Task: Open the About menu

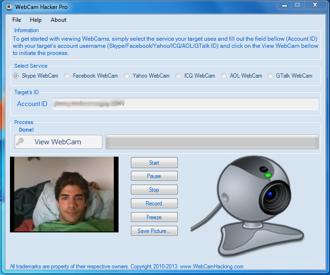Action: pos(58,20)
